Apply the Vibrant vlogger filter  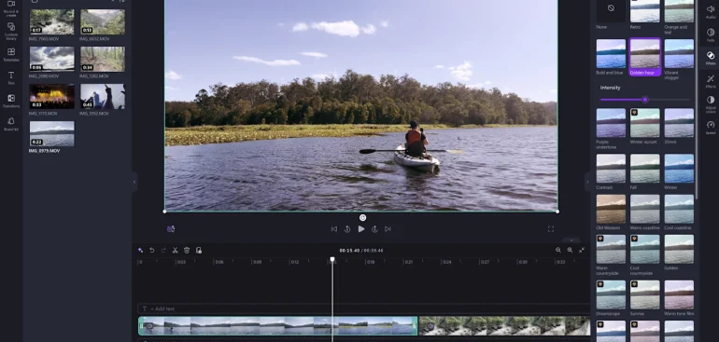click(x=679, y=53)
